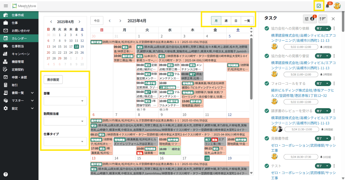Switch calendar to 日 view

[x=236, y=21]
